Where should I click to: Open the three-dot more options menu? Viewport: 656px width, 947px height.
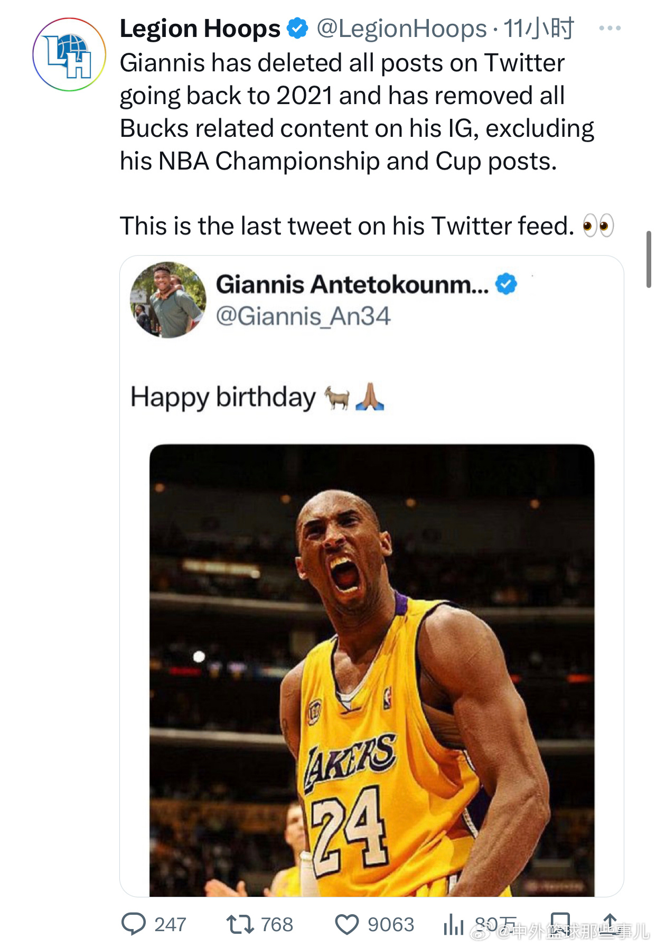pyautogui.click(x=610, y=28)
